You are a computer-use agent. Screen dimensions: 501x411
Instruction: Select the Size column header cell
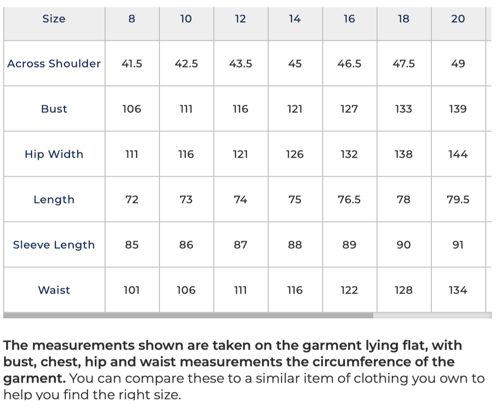54,19
